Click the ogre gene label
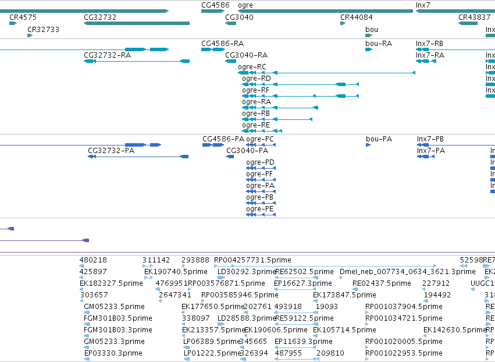Viewport: 495px width, 362px height. (245, 5)
